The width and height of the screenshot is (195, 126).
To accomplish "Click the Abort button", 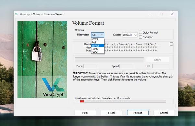I will 157,60.
